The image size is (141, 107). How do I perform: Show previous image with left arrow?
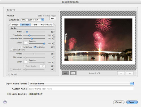[121, 73]
